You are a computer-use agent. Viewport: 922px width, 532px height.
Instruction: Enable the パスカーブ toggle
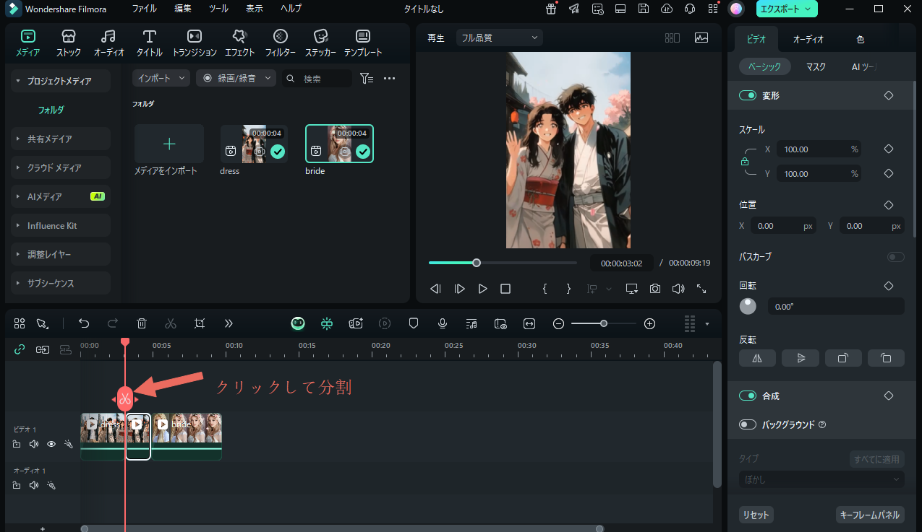pos(896,257)
